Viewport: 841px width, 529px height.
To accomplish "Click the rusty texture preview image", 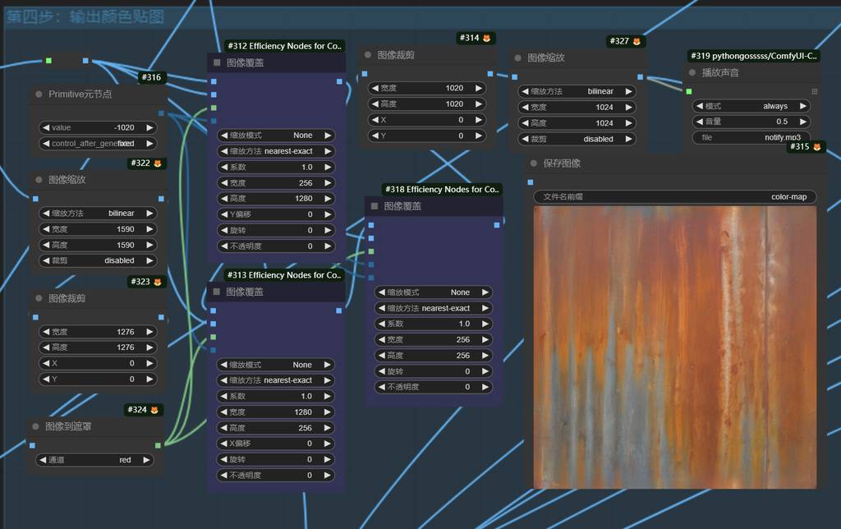I will pos(674,347).
